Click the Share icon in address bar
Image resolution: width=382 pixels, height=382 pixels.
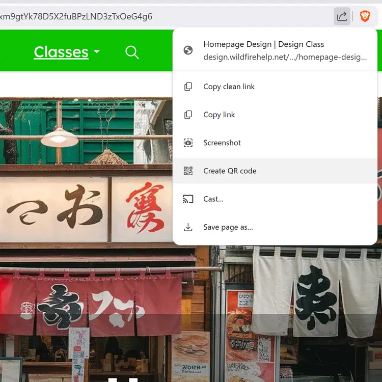coord(342,16)
